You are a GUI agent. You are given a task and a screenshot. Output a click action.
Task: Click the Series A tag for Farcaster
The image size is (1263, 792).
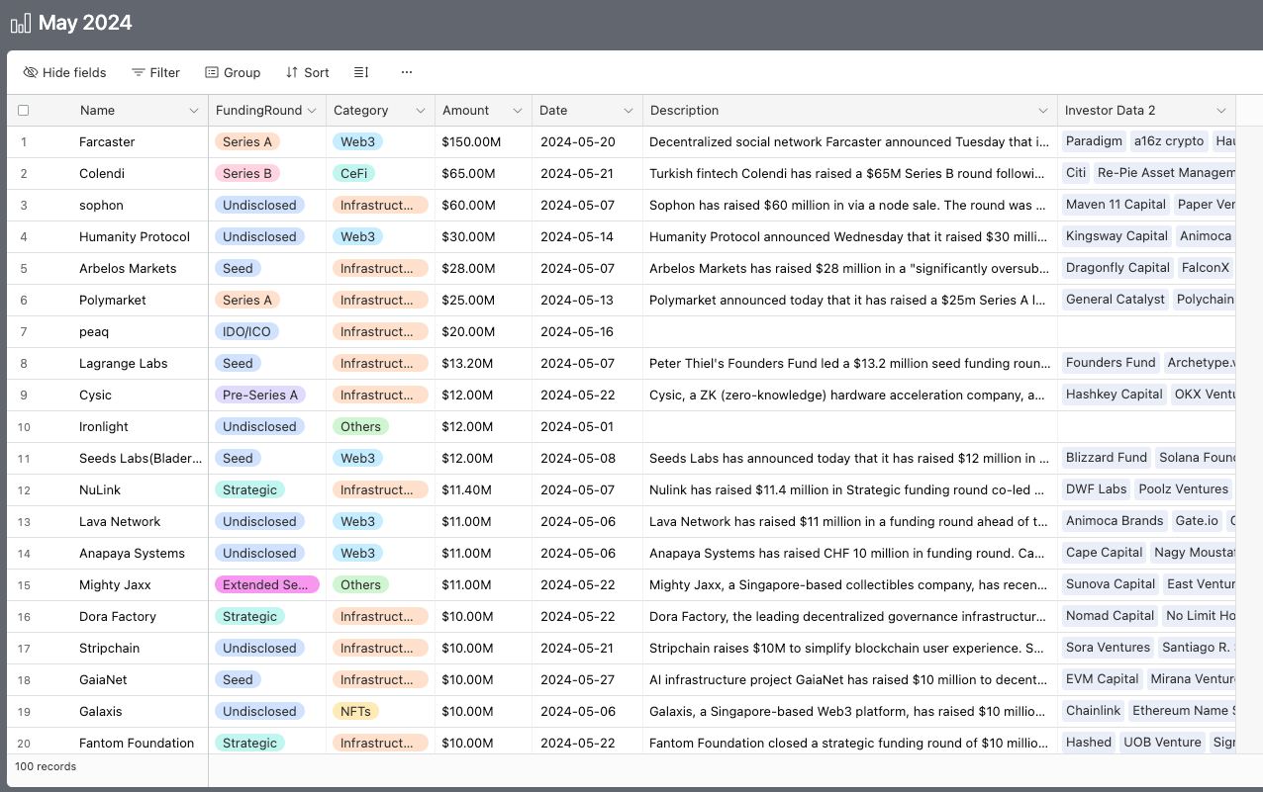click(246, 141)
